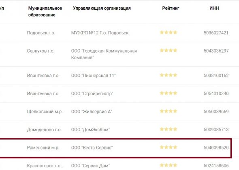Click the star rating for МУЖРП №12 Г.о. Подольск
This screenshot has height=170, width=239.
tap(169, 32)
